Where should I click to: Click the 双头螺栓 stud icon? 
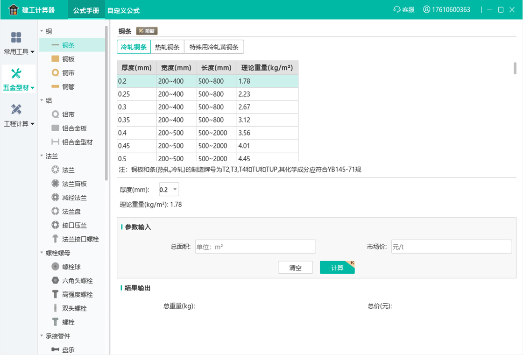[56, 308]
